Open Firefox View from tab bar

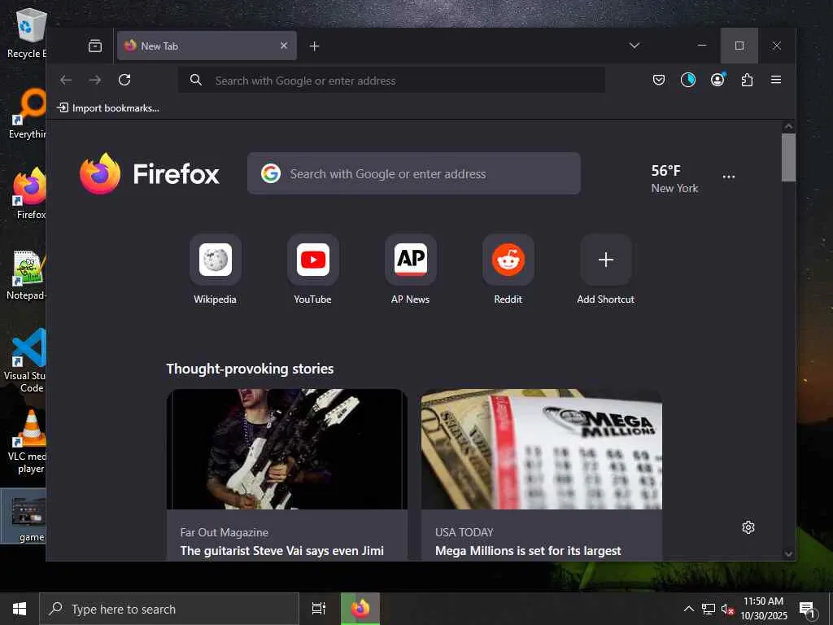pyautogui.click(x=95, y=46)
